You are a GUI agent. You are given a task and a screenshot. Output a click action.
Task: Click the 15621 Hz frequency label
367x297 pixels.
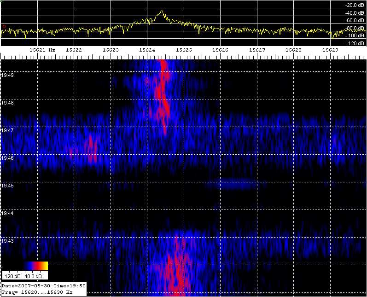click(x=42, y=50)
